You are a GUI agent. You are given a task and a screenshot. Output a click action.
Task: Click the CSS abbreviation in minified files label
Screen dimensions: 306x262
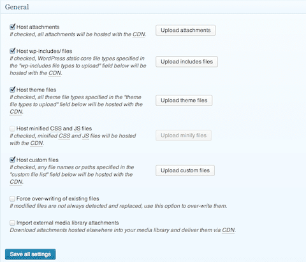click(55, 128)
